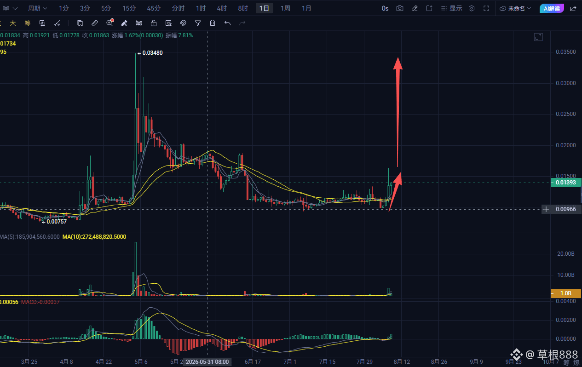Open the 显示 display options
582x367 pixels.
click(x=451, y=8)
